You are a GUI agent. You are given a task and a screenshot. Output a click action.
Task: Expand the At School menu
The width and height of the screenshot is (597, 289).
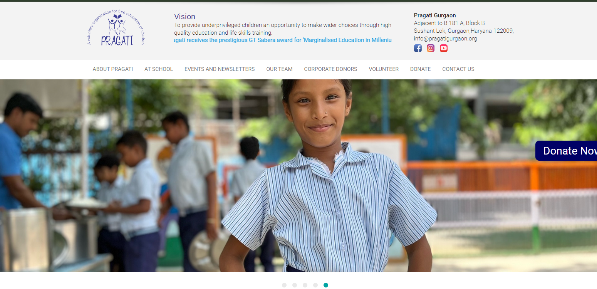(159, 69)
